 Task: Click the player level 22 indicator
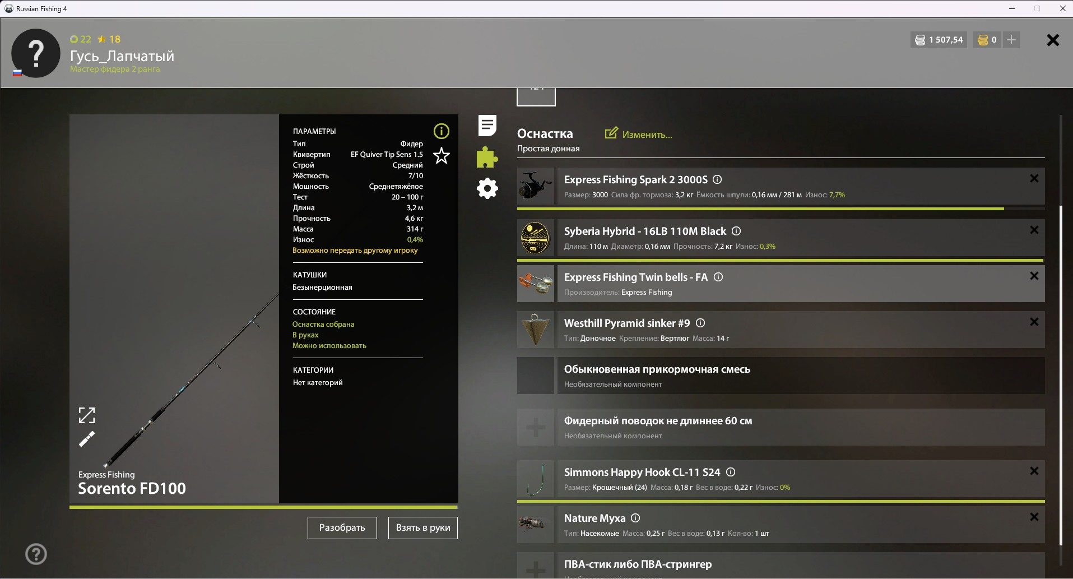[81, 39]
